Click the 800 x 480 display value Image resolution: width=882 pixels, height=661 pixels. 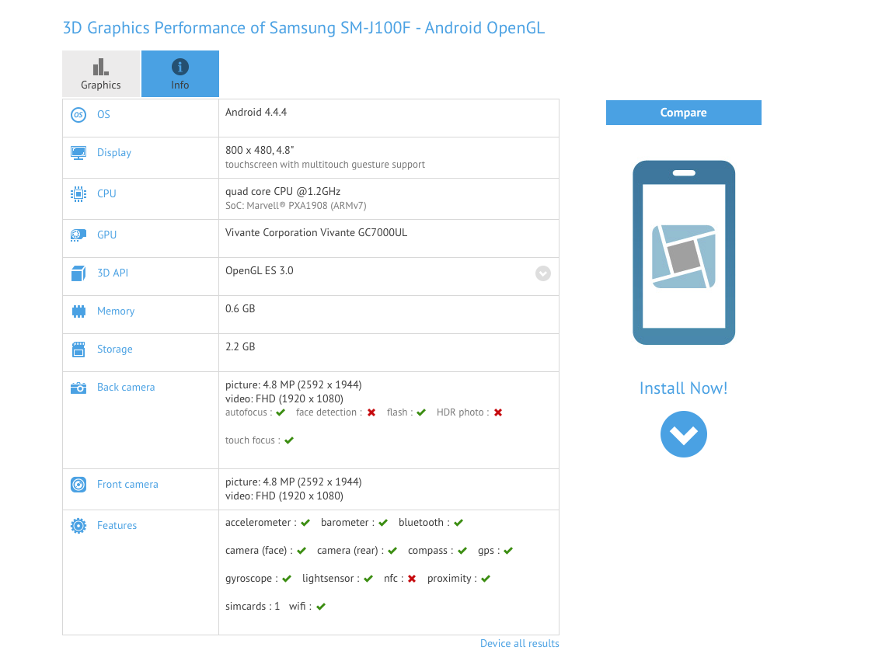pyautogui.click(x=260, y=150)
